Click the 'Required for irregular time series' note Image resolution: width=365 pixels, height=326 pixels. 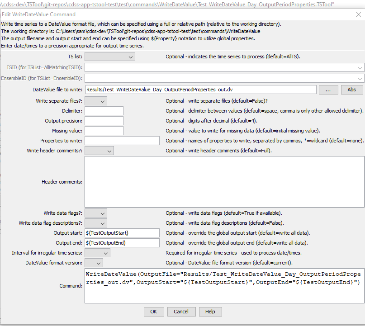[233, 253]
